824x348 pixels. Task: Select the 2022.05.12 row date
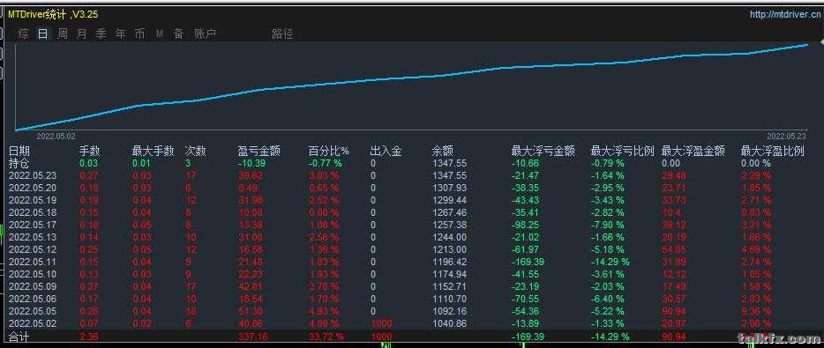click(33, 249)
